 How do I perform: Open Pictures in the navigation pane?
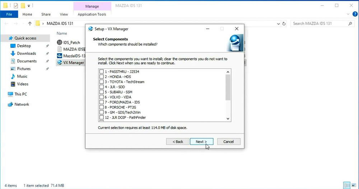[24, 68]
